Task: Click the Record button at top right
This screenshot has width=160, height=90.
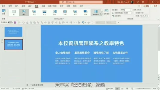Action: (146, 6)
